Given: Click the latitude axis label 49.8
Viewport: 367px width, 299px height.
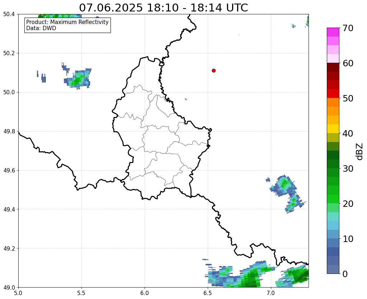Looking at the screenshot, I should (9, 132).
